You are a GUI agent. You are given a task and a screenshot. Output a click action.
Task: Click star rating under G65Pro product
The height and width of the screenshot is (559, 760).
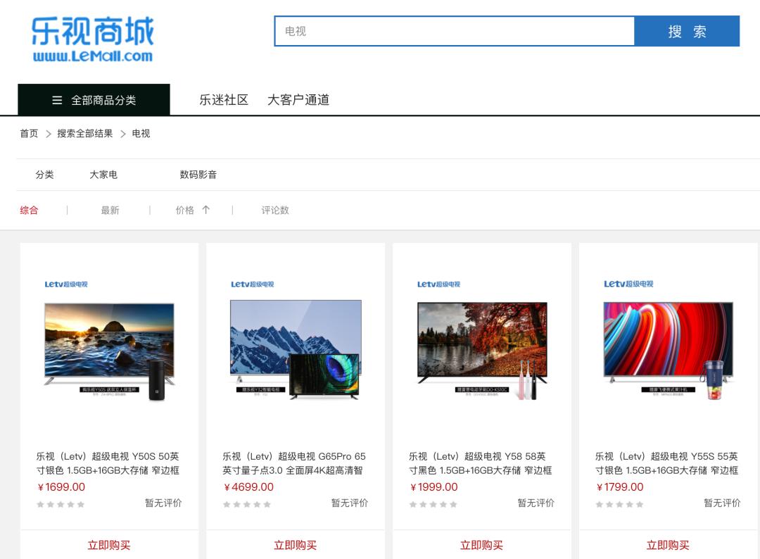(247, 504)
